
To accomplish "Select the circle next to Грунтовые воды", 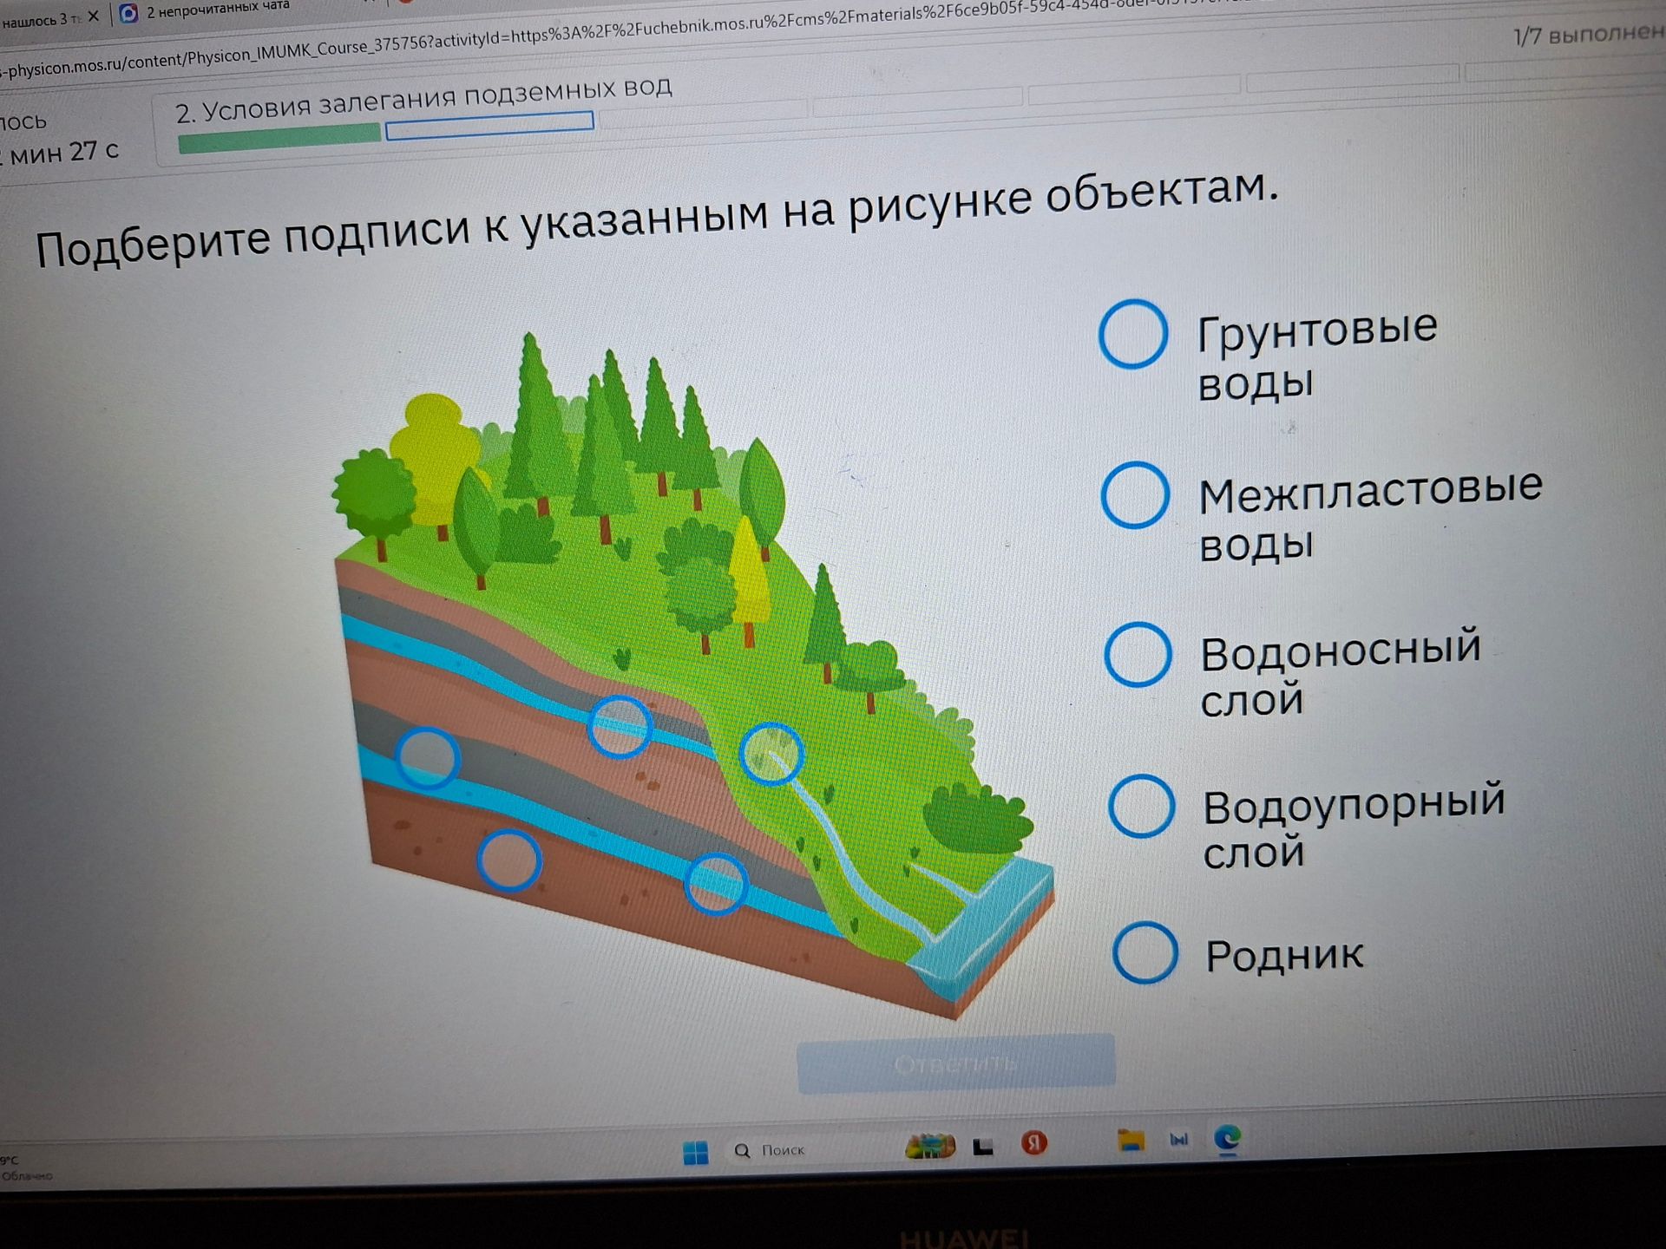I will [x=1133, y=334].
